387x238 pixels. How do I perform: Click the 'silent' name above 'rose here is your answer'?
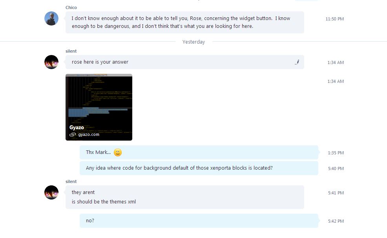pos(71,51)
